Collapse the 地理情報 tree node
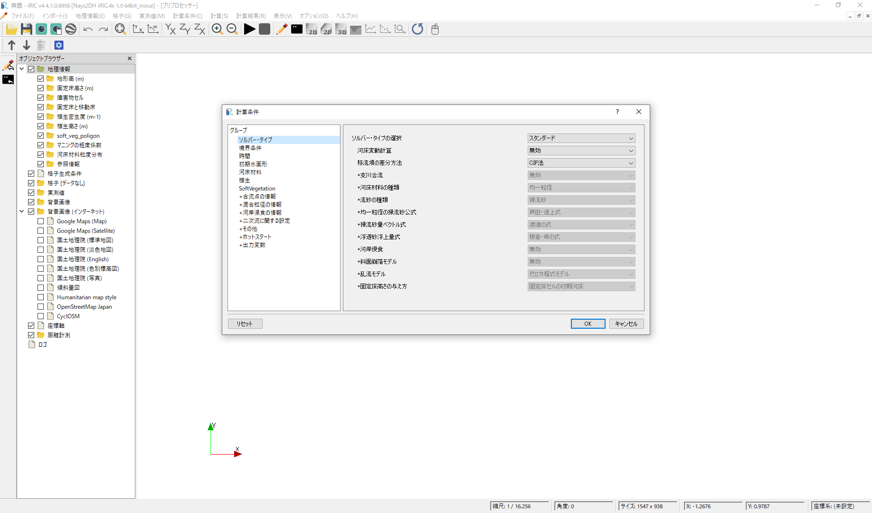 (22, 69)
